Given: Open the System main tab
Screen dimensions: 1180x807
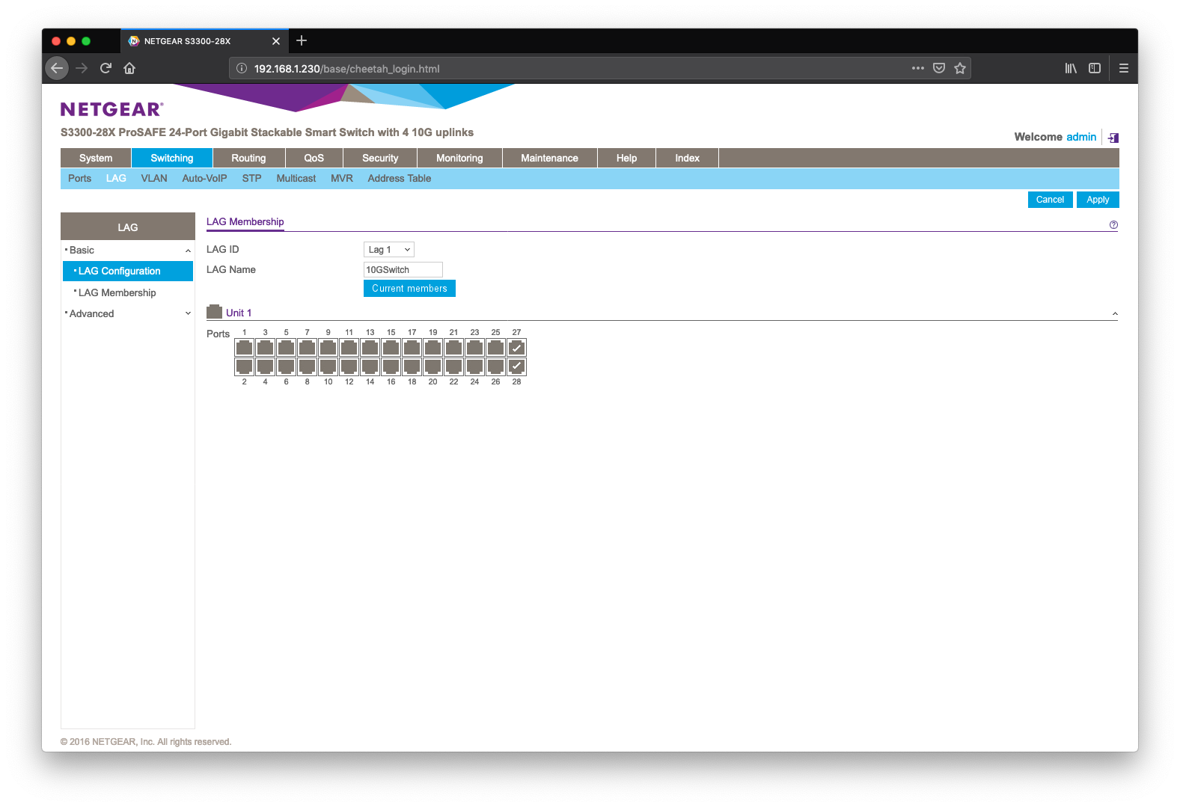Looking at the screenshot, I should (x=96, y=158).
